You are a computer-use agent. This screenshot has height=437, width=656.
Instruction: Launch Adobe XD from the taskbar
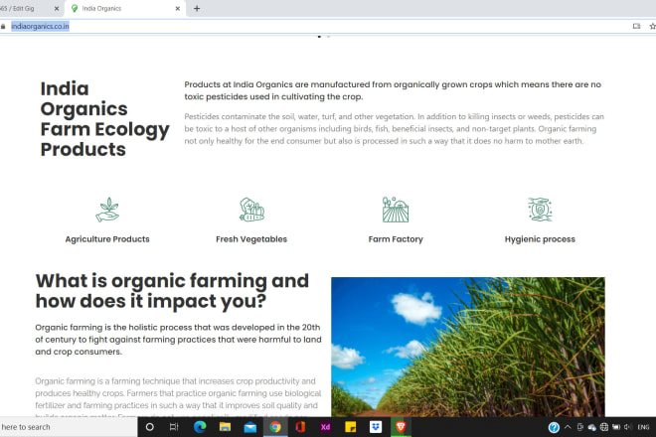[x=325, y=427]
